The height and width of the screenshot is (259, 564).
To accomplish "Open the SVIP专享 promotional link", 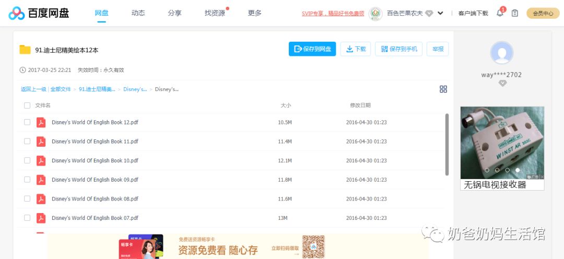I will [333, 13].
